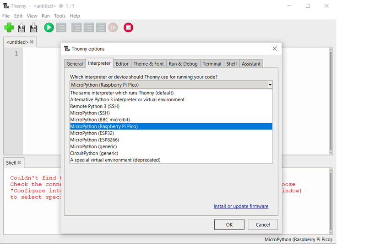Viewport: 369px width, 244px height.
Task: Choose MicroPython (BBC micro:bit) option
Action: tap(171, 119)
